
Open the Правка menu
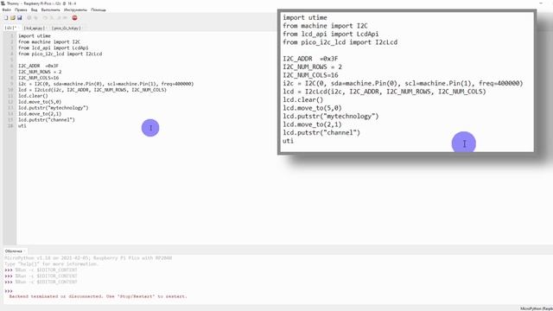[x=21, y=10]
